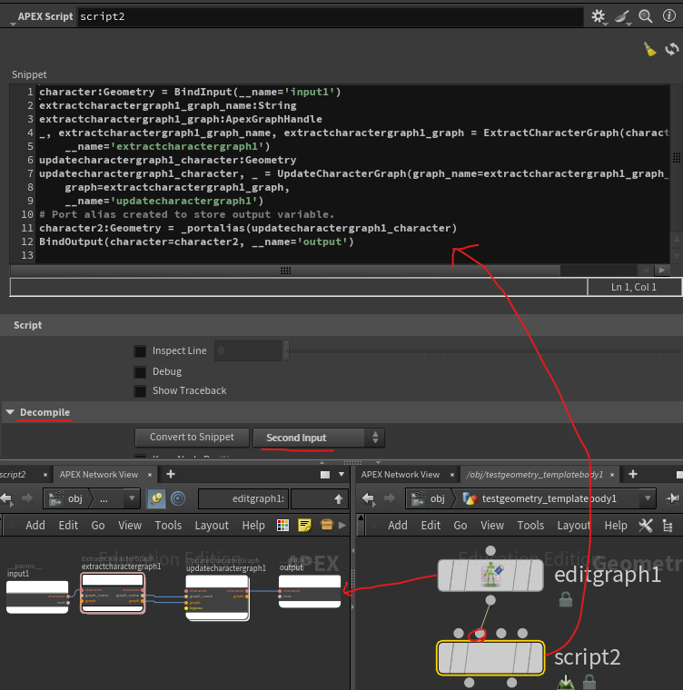Select the extractcharactergraph1 node
683x690 pixels.
(x=113, y=592)
